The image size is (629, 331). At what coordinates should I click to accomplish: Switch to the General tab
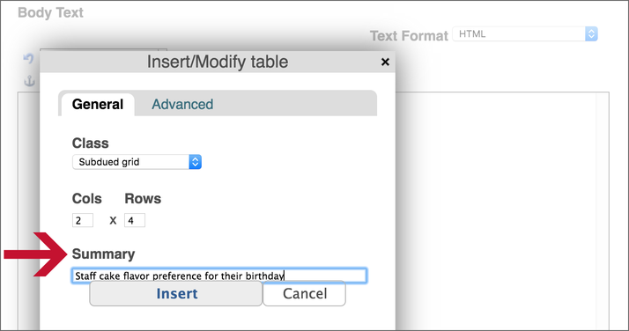[x=98, y=104]
